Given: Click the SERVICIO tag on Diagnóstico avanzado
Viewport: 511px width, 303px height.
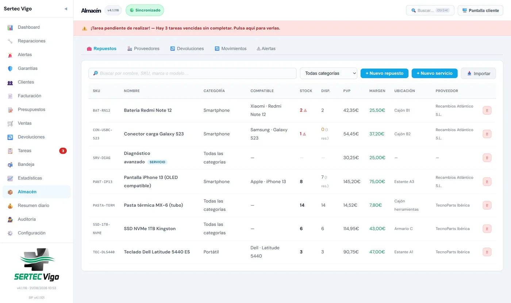Looking at the screenshot, I should pos(157,162).
